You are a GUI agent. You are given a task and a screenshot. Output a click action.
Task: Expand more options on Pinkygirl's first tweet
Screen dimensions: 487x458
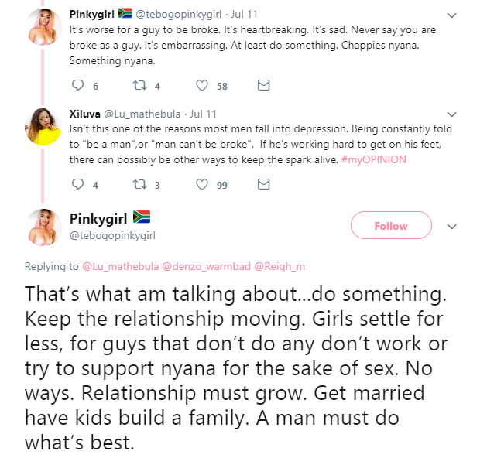[452, 13]
